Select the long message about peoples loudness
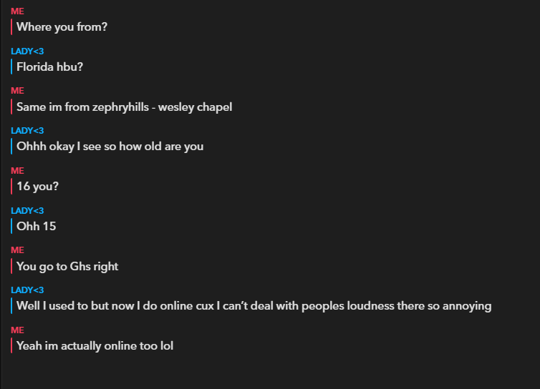 click(x=254, y=306)
